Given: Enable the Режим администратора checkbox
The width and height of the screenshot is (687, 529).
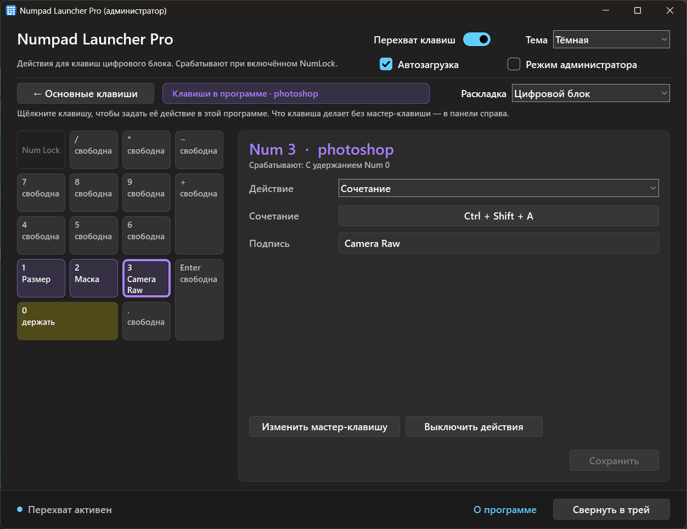Looking at the screenshot, I should pos(514,64).
